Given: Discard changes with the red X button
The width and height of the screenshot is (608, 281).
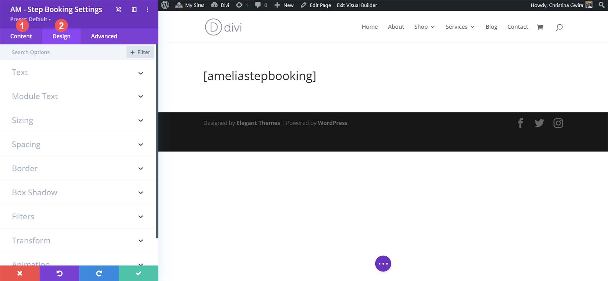Looking at the screenshot, I should (x=20, y=273).
